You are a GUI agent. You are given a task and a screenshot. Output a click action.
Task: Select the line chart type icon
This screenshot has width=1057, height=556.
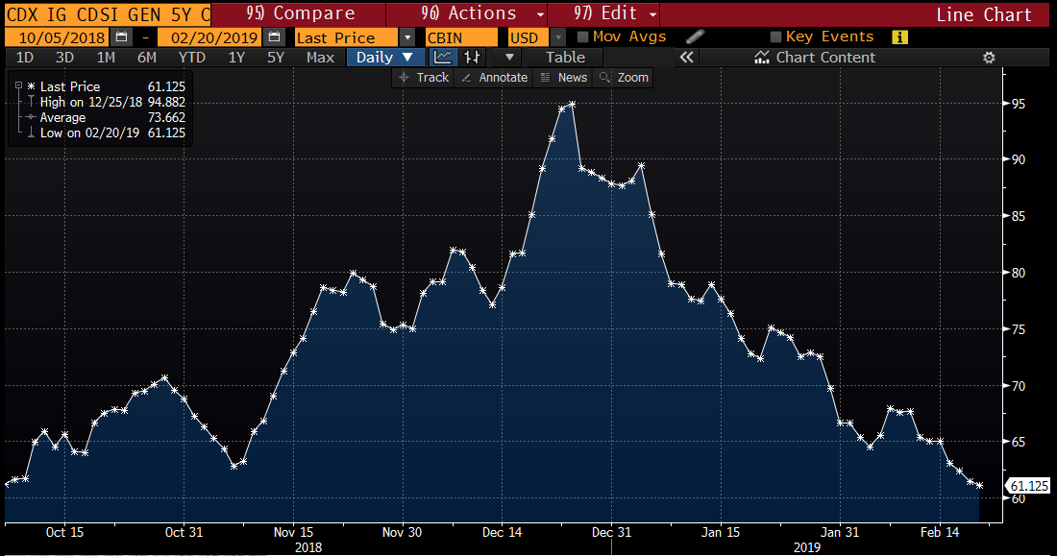point(442,58)
